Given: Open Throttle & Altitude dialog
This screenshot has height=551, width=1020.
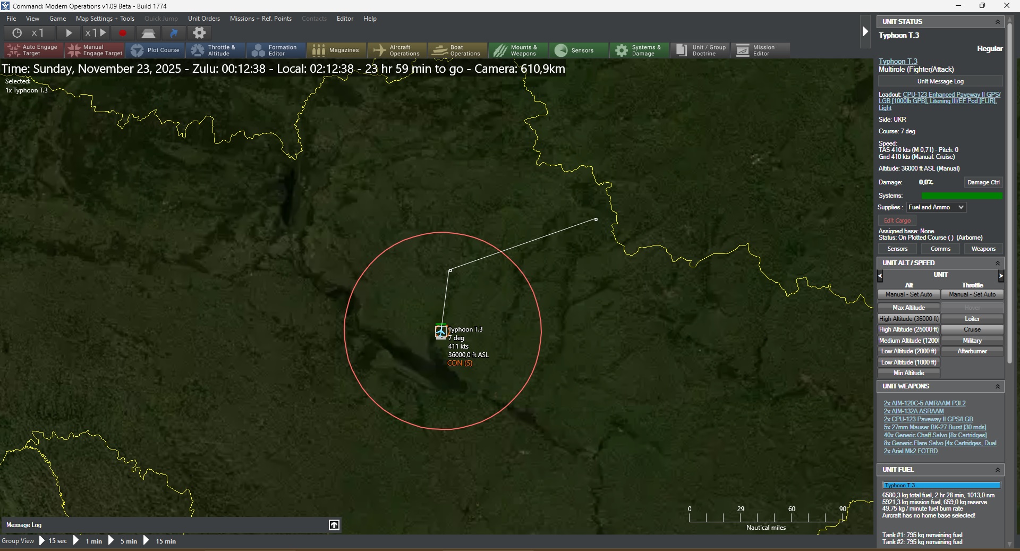Looking at the screenshot, I should [216, 50].
